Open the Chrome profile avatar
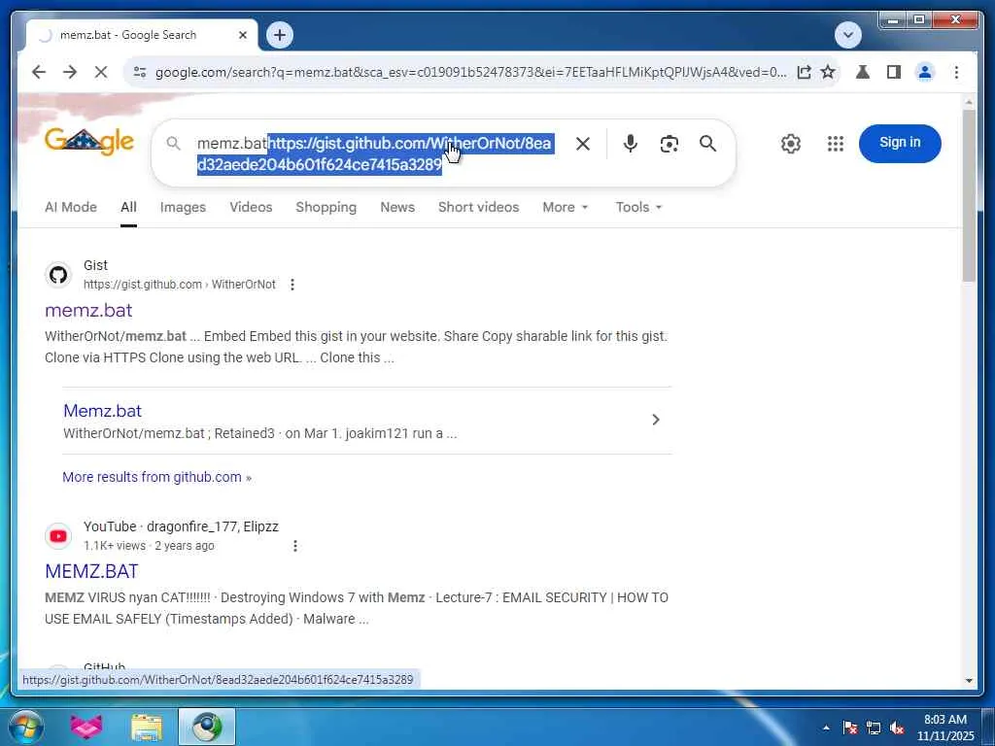The height and width of the screenshot is (746, 995). click(x=925, y=72)
